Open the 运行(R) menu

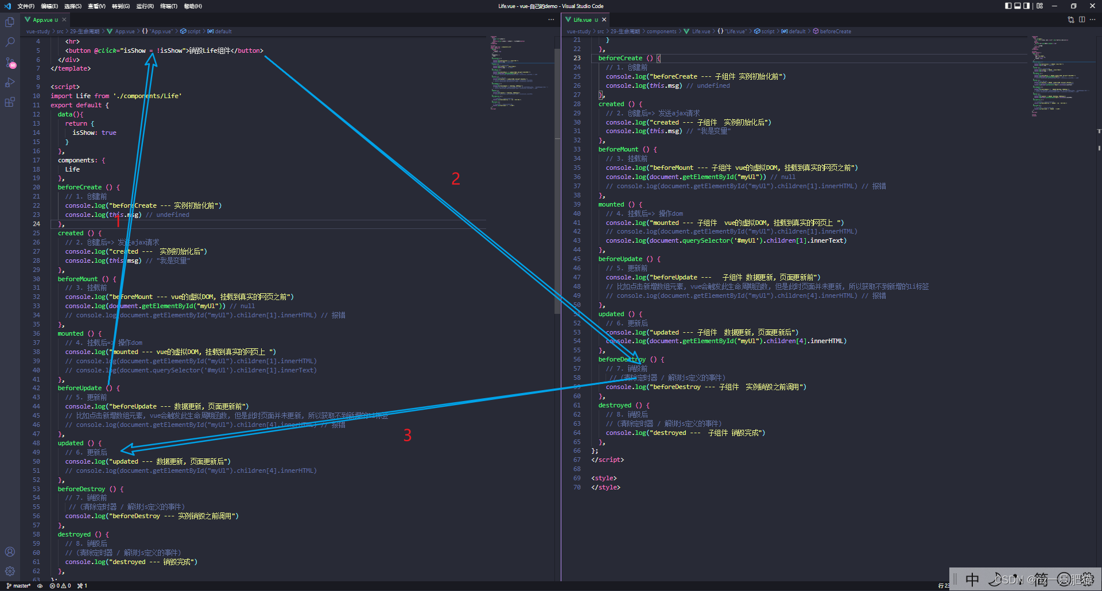coord(145,6)
